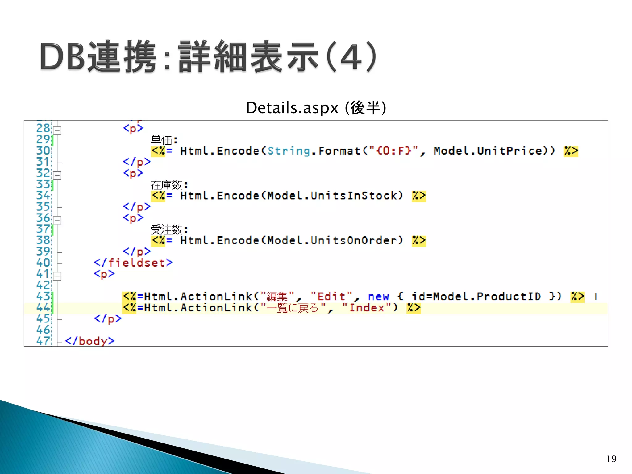Viewport: 632px width, 474px height.
Task: Click the closing body tag
Action: point(89,341)
